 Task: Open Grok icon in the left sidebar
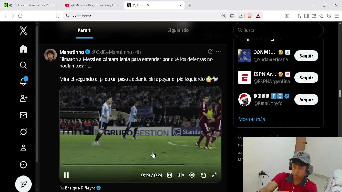coord(24,131)
